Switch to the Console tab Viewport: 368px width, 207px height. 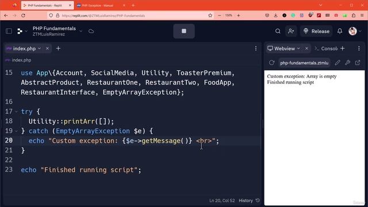click(x=326, y=48)
